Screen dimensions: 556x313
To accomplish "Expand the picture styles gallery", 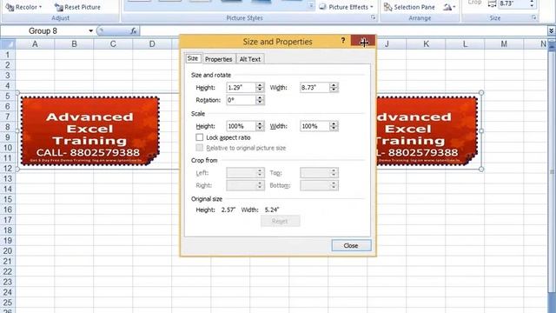I will [311, 5].
